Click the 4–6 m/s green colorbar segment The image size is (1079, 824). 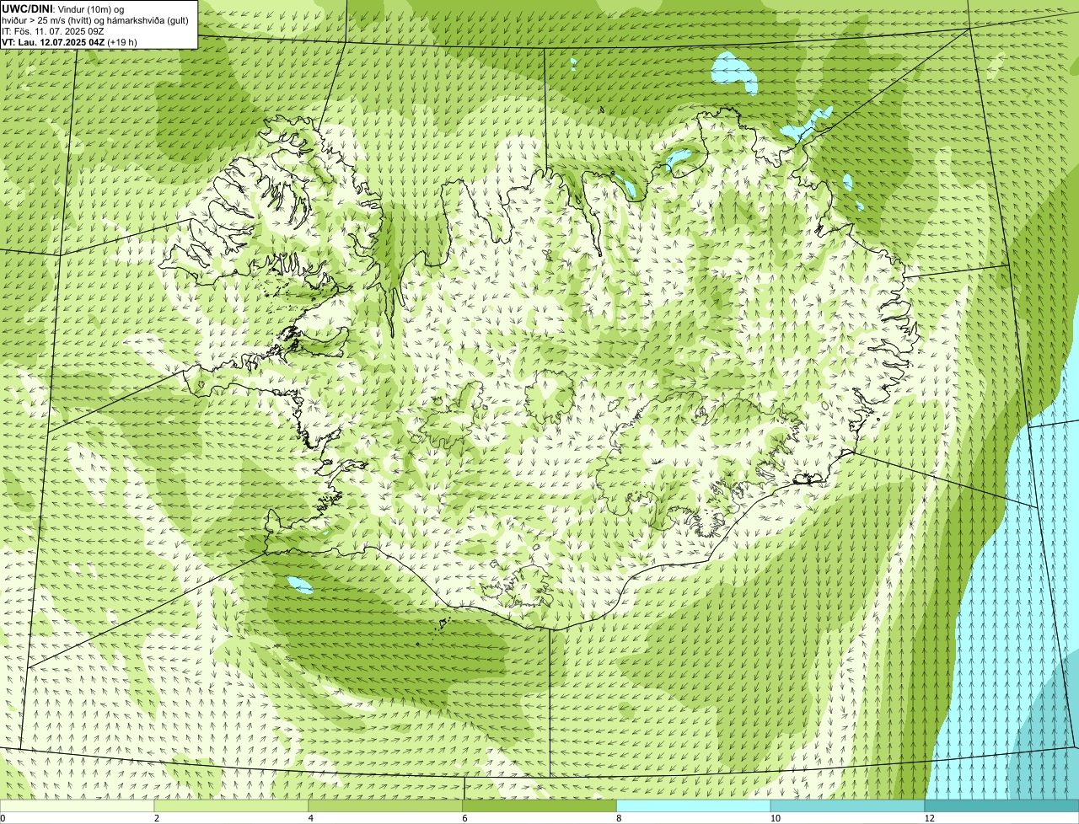coord(386,806)
